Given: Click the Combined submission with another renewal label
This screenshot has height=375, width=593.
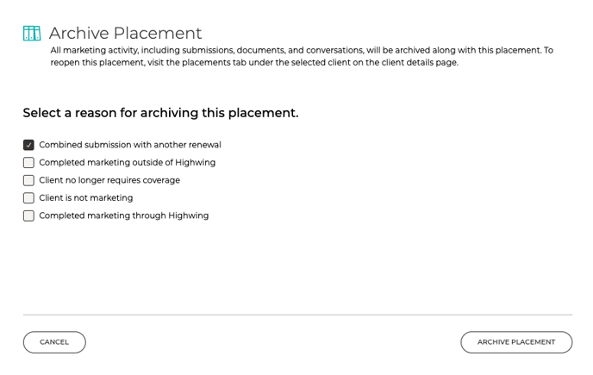Looking at the screenshot, I should (130, 145).
